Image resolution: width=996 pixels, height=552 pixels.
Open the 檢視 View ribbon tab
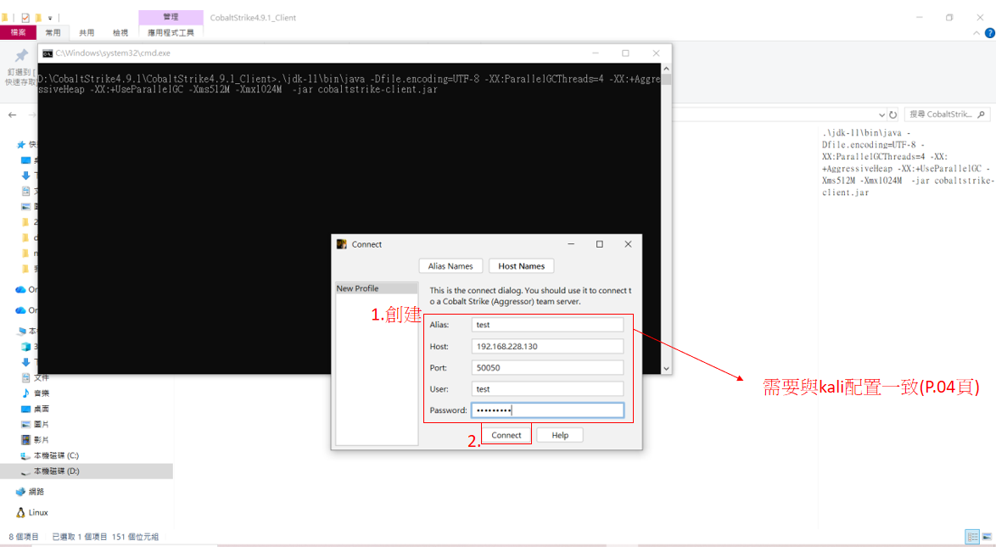pyautogui.click(x=120, y=32)
